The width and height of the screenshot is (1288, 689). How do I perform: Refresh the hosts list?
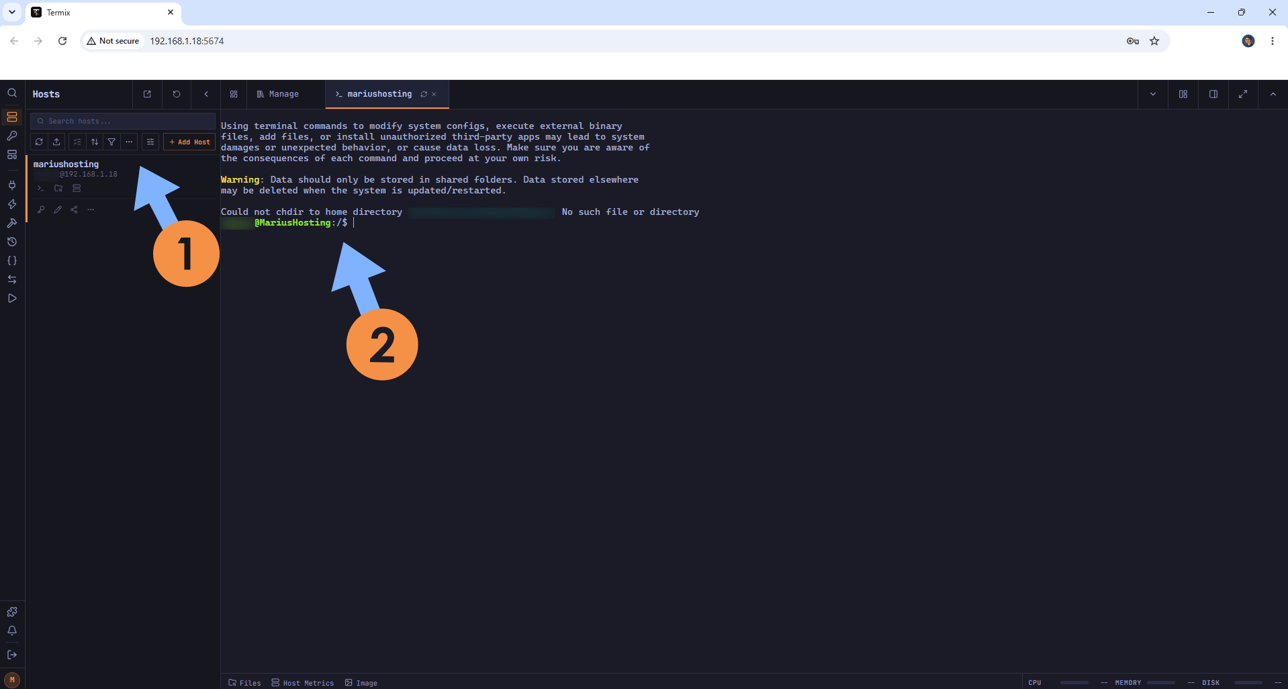[x=39, y=142]
